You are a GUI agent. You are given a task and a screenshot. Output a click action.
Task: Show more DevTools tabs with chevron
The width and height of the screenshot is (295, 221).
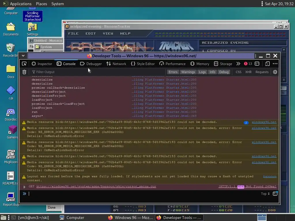pos(238,64)
